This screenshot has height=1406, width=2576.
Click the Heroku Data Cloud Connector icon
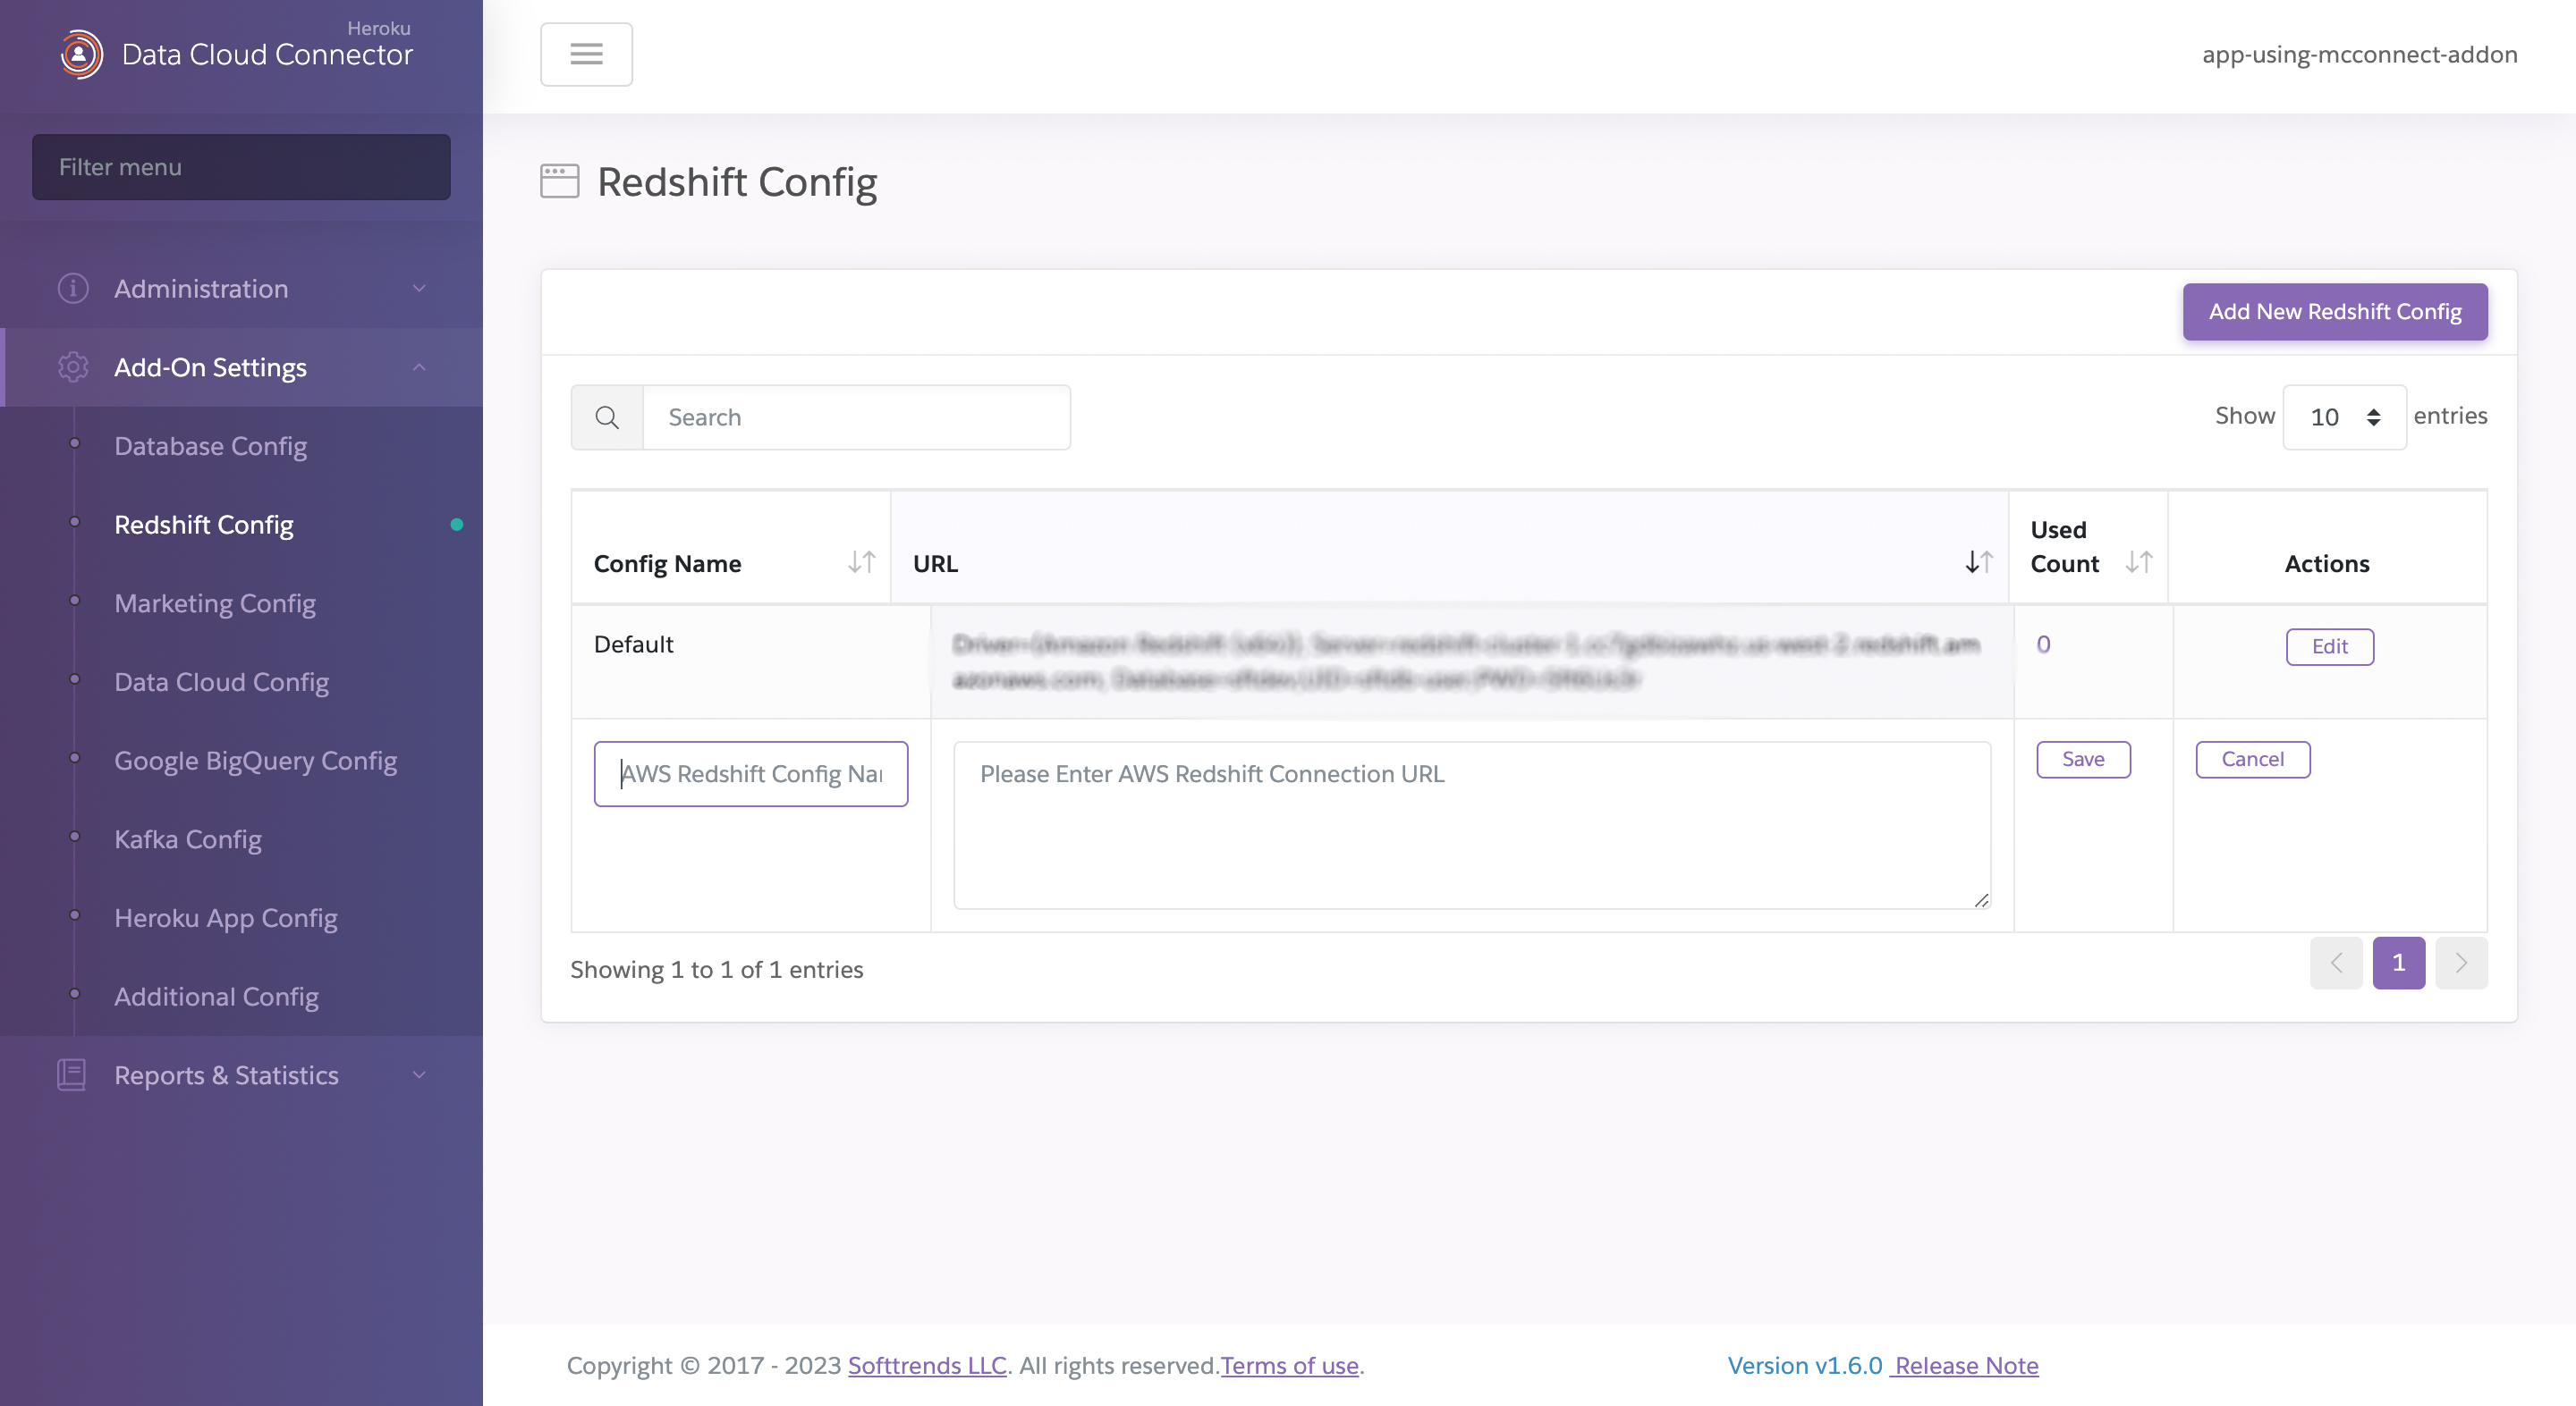[x=78, y=52]
